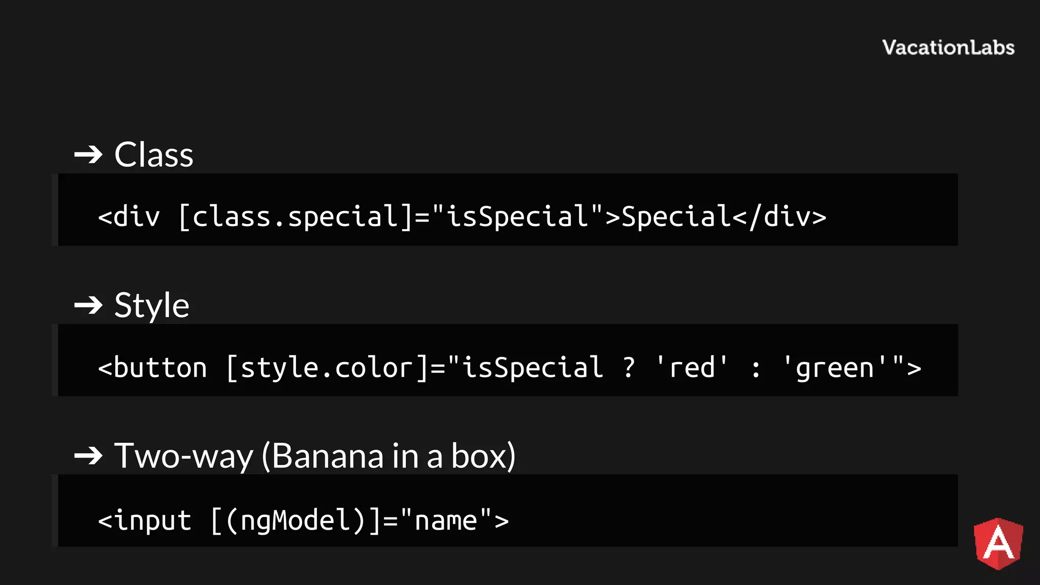Click the arrow bullet beside Two-way

tap(88, 456)
